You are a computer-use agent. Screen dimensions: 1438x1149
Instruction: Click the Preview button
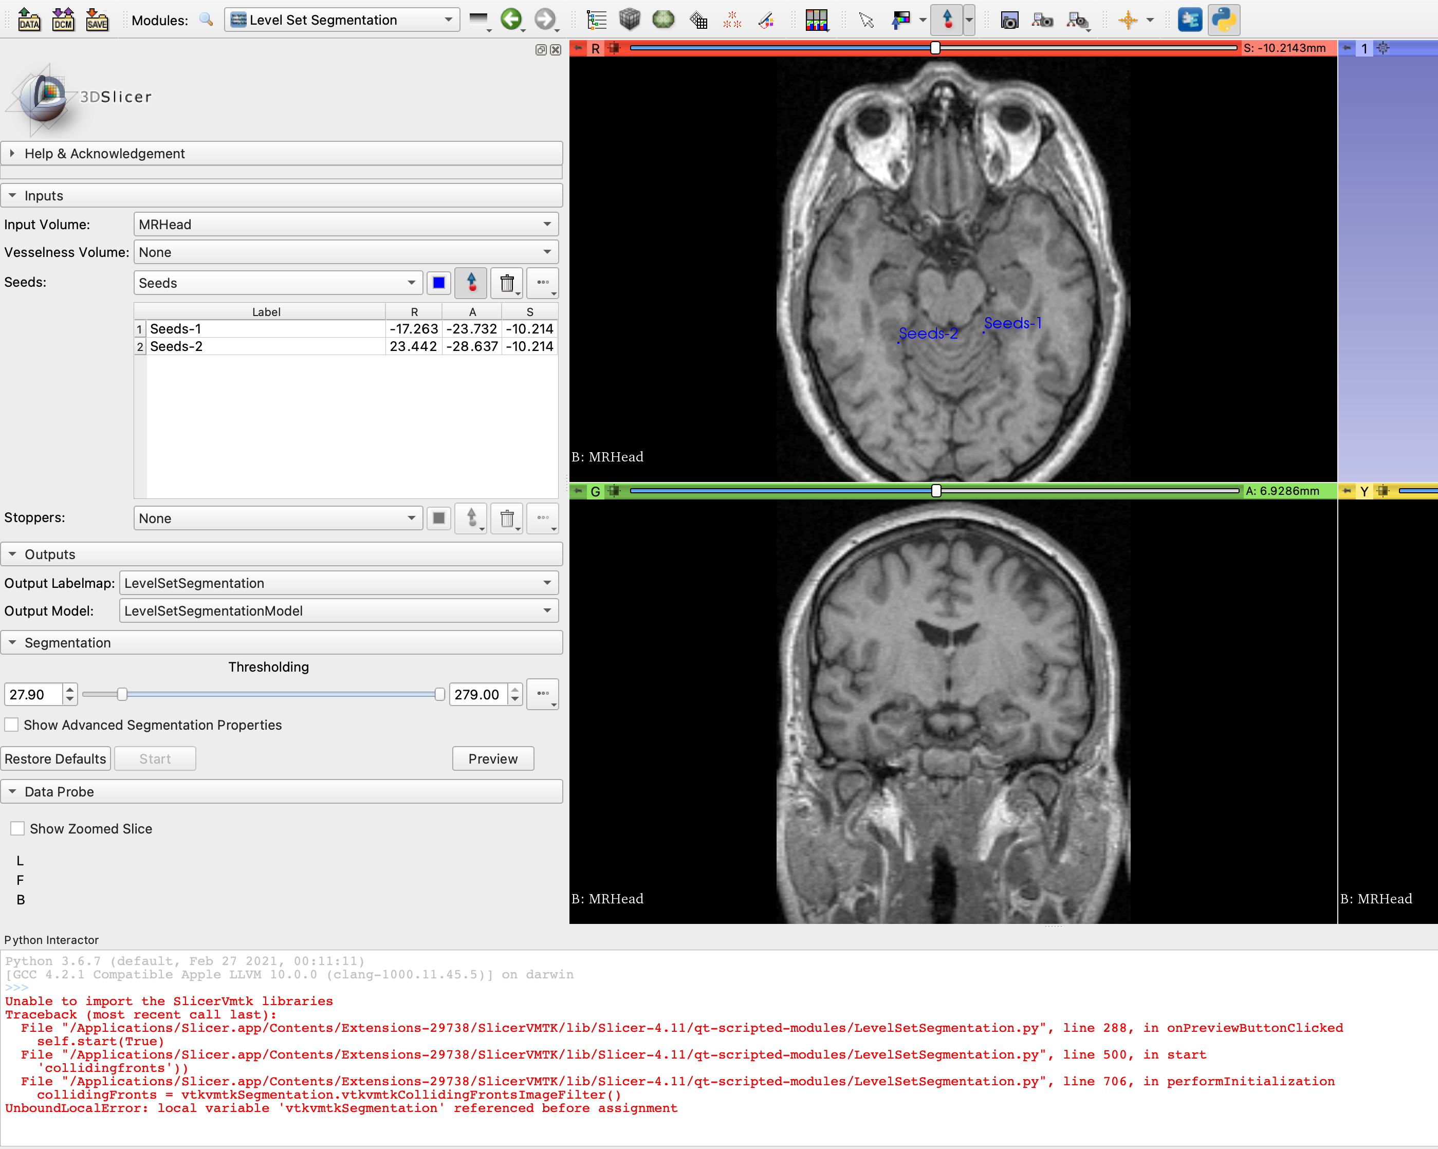[493, 759]
